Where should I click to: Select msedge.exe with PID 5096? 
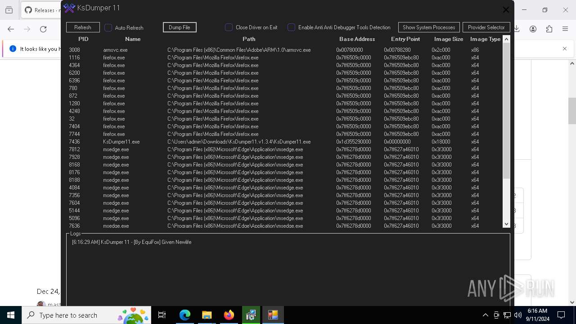pos(283,218)
